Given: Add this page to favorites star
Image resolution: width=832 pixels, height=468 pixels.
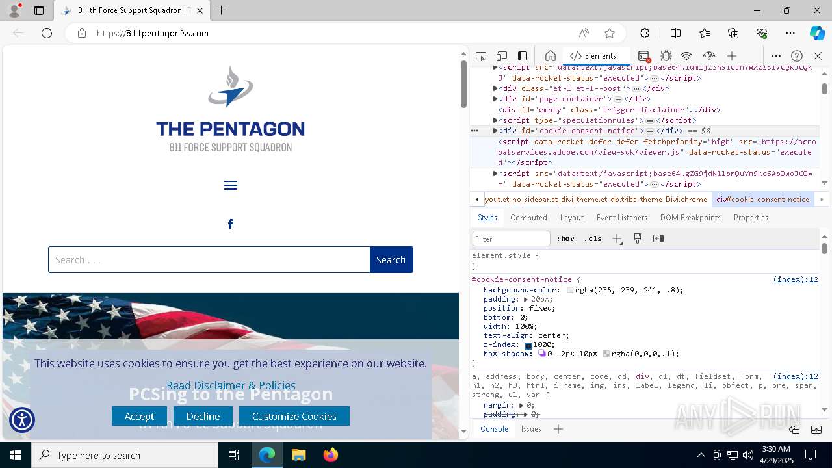Looking at the screenshot, I should (610, 33).
